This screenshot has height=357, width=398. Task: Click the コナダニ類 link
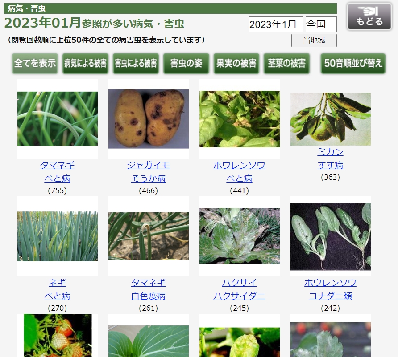point(331,296)
